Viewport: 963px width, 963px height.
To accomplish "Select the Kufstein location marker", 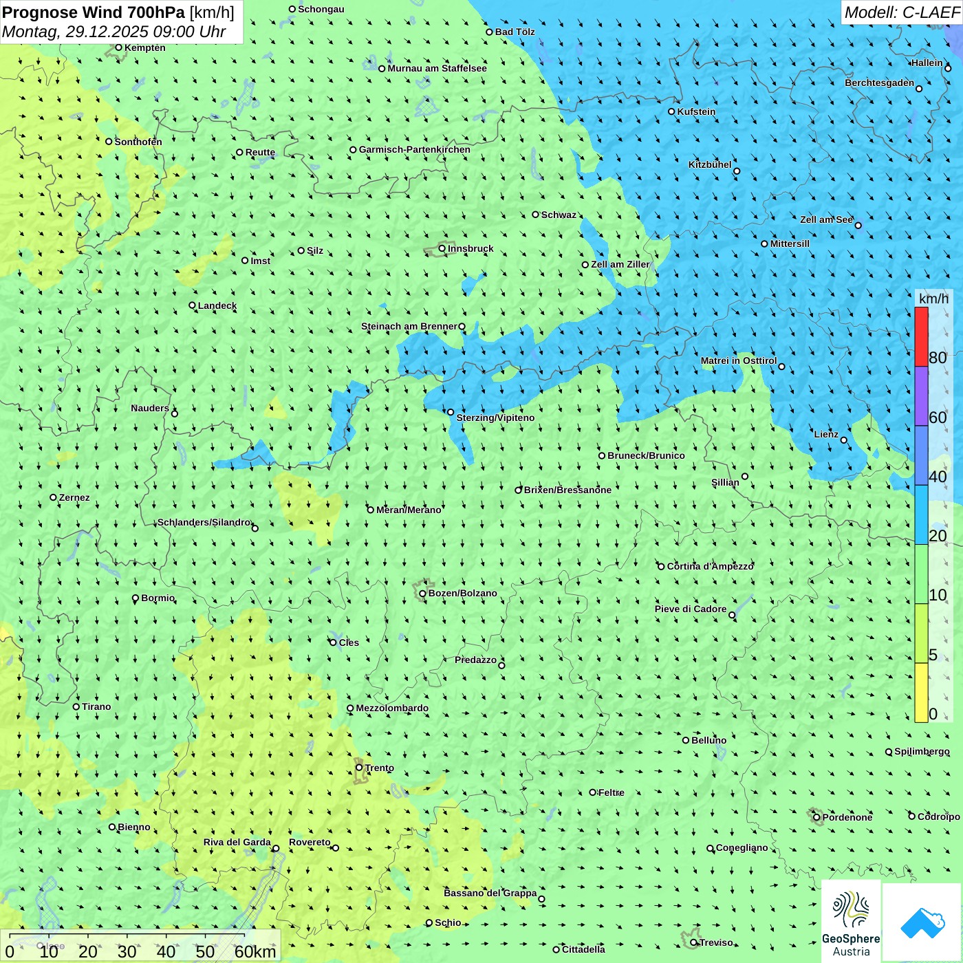I will click(672, 111).
